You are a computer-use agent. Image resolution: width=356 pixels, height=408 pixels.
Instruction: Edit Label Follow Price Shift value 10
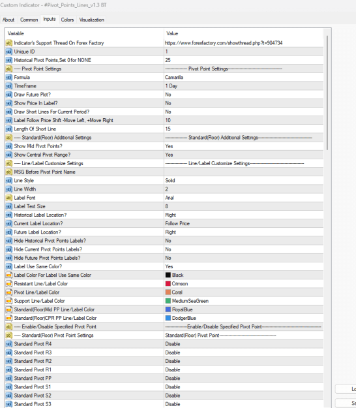coord(244,120)
